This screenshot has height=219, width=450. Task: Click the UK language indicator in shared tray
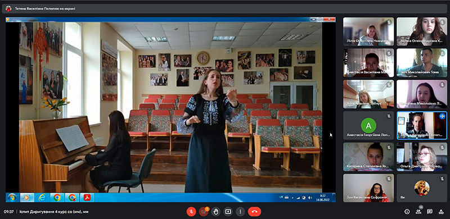pos(281,198)
